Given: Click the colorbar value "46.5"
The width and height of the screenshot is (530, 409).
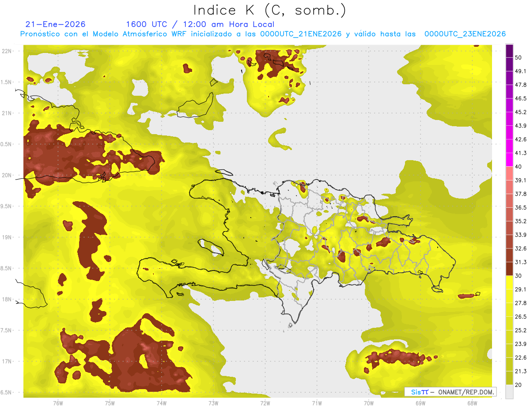Looking at the screenshot, I should pyautogui.click(x=521, y=98).
